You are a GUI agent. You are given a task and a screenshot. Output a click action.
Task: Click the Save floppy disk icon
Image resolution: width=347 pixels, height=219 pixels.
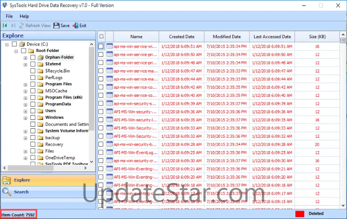[56, 26]
